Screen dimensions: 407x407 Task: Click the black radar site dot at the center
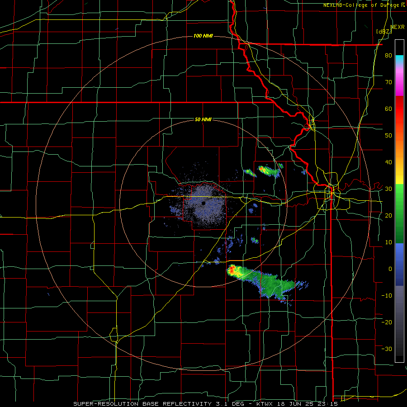203,203
